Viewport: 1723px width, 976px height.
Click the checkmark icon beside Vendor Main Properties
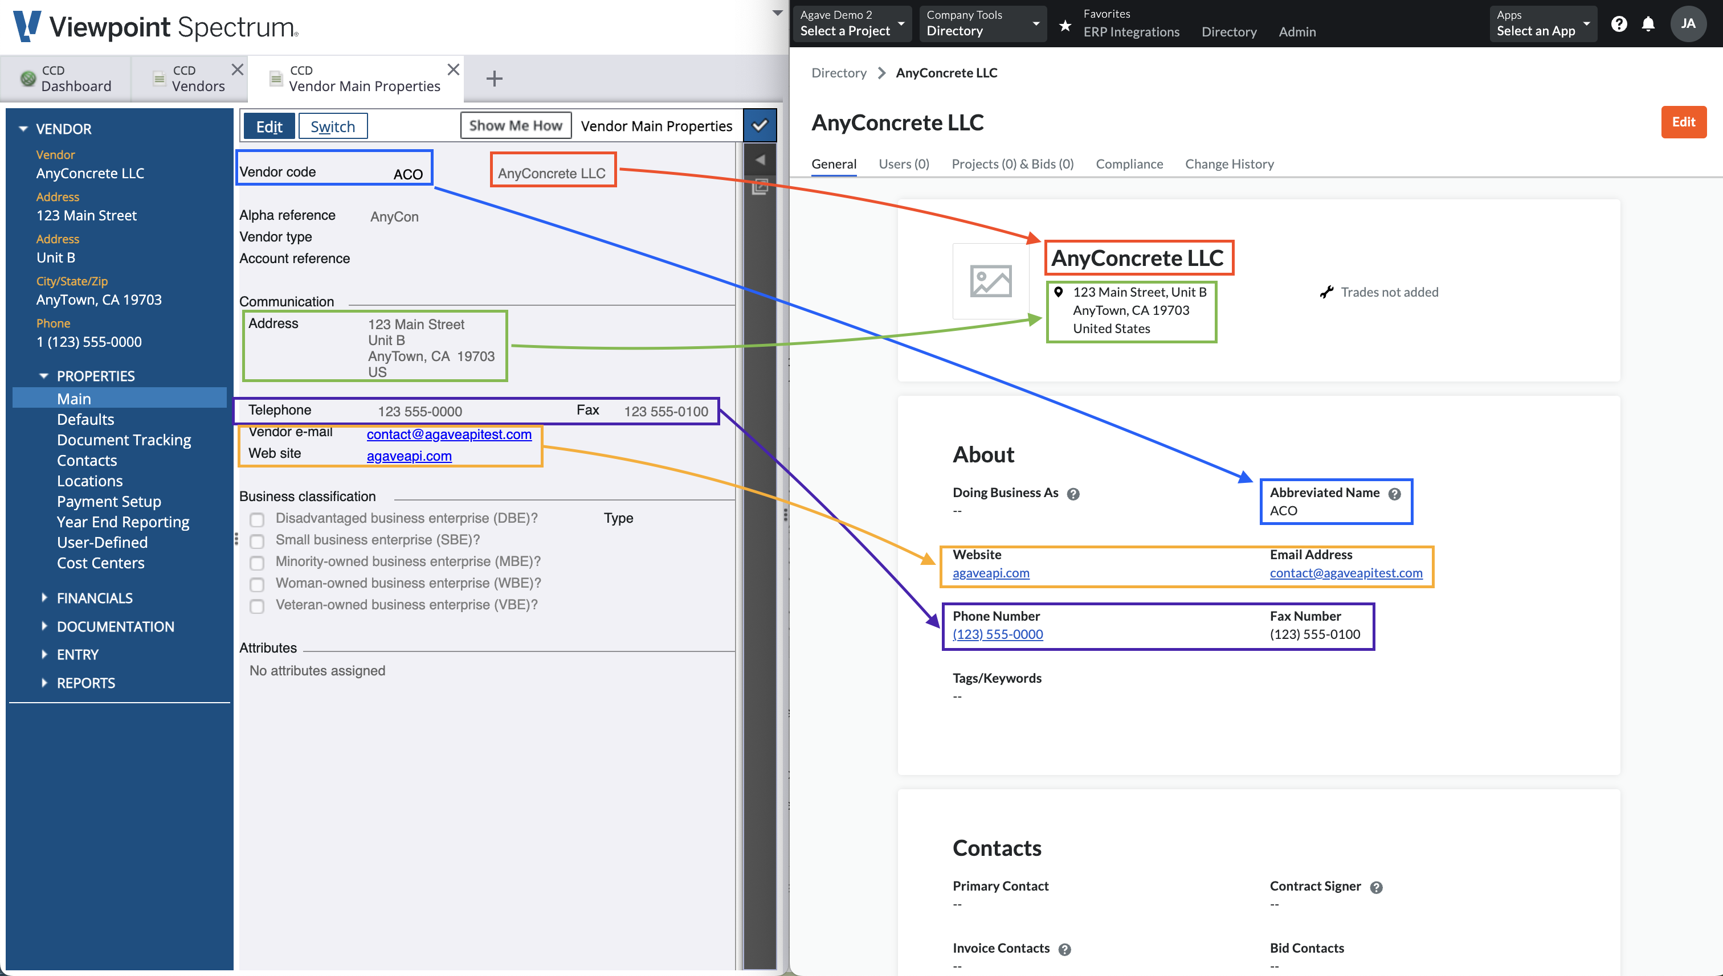click(759, 125)
